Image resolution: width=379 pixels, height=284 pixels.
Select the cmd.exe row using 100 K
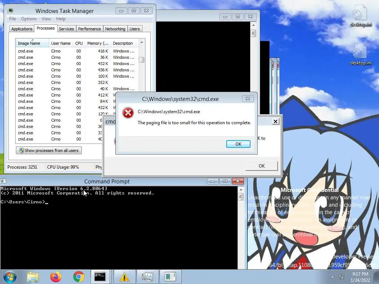pos(77,76)
